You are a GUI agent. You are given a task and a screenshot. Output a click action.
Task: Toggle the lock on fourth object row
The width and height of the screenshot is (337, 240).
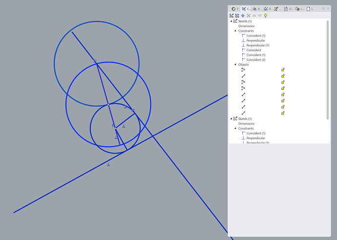(283, 88)
